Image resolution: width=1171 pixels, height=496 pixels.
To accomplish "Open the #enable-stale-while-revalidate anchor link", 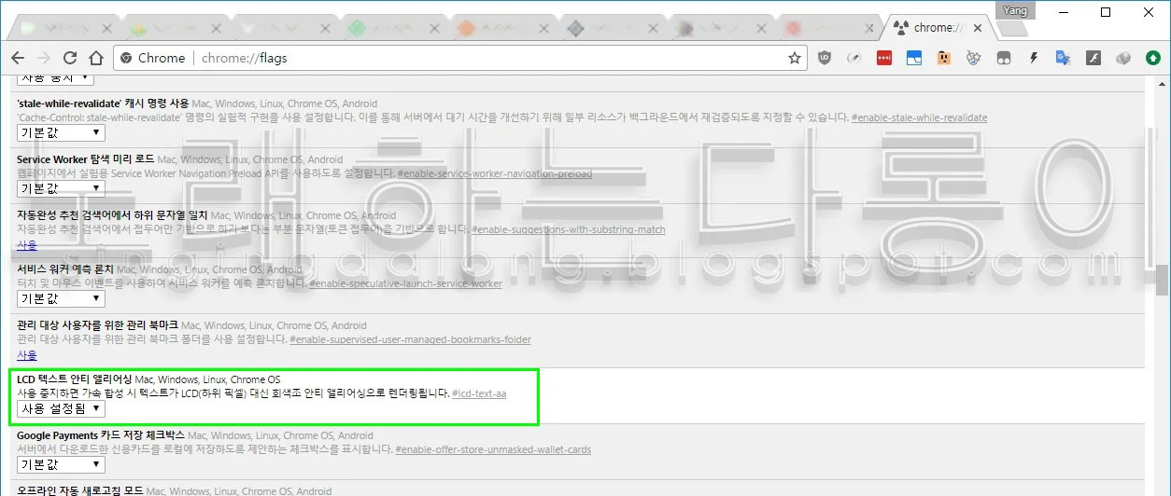I will pyautogui.click(x=919, y=117).
